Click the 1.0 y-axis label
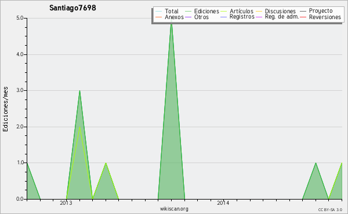Image resolution: width=348 pixels, height=214 pixels. coord(20,163)
